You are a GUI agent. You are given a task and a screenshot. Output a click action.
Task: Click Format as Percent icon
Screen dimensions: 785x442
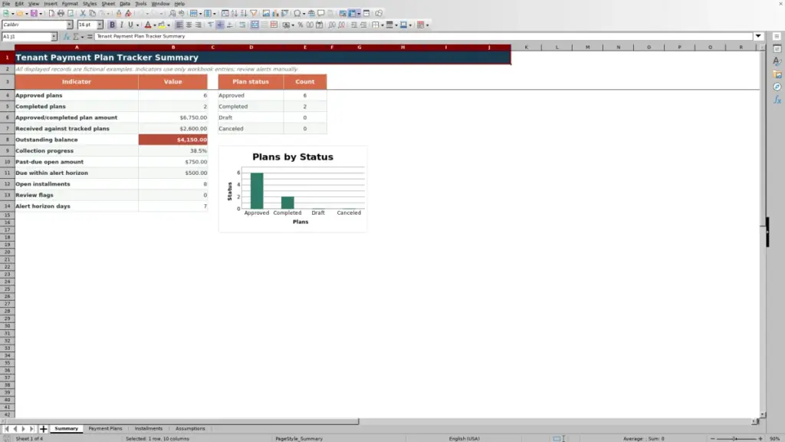(x=301, y=25)
